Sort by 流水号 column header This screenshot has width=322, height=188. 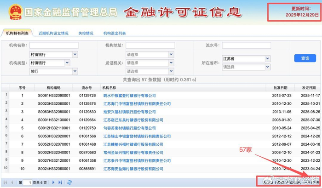(86, 88)
